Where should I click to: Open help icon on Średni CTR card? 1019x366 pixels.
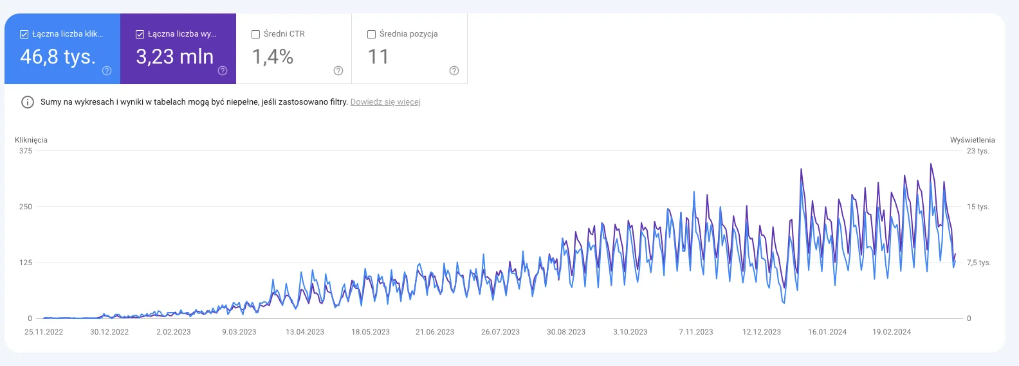click(x=338, y=71)
